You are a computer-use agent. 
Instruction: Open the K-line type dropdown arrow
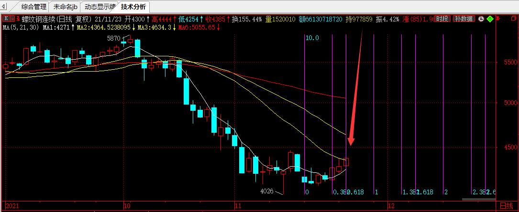[12, 19]
